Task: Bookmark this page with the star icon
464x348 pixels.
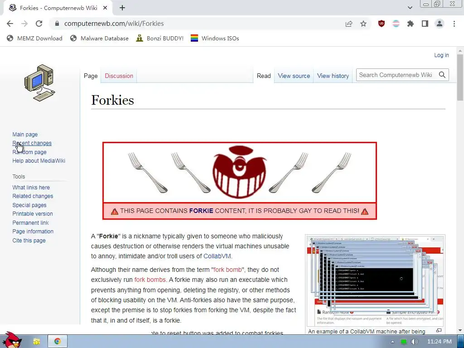Action: 363,24
